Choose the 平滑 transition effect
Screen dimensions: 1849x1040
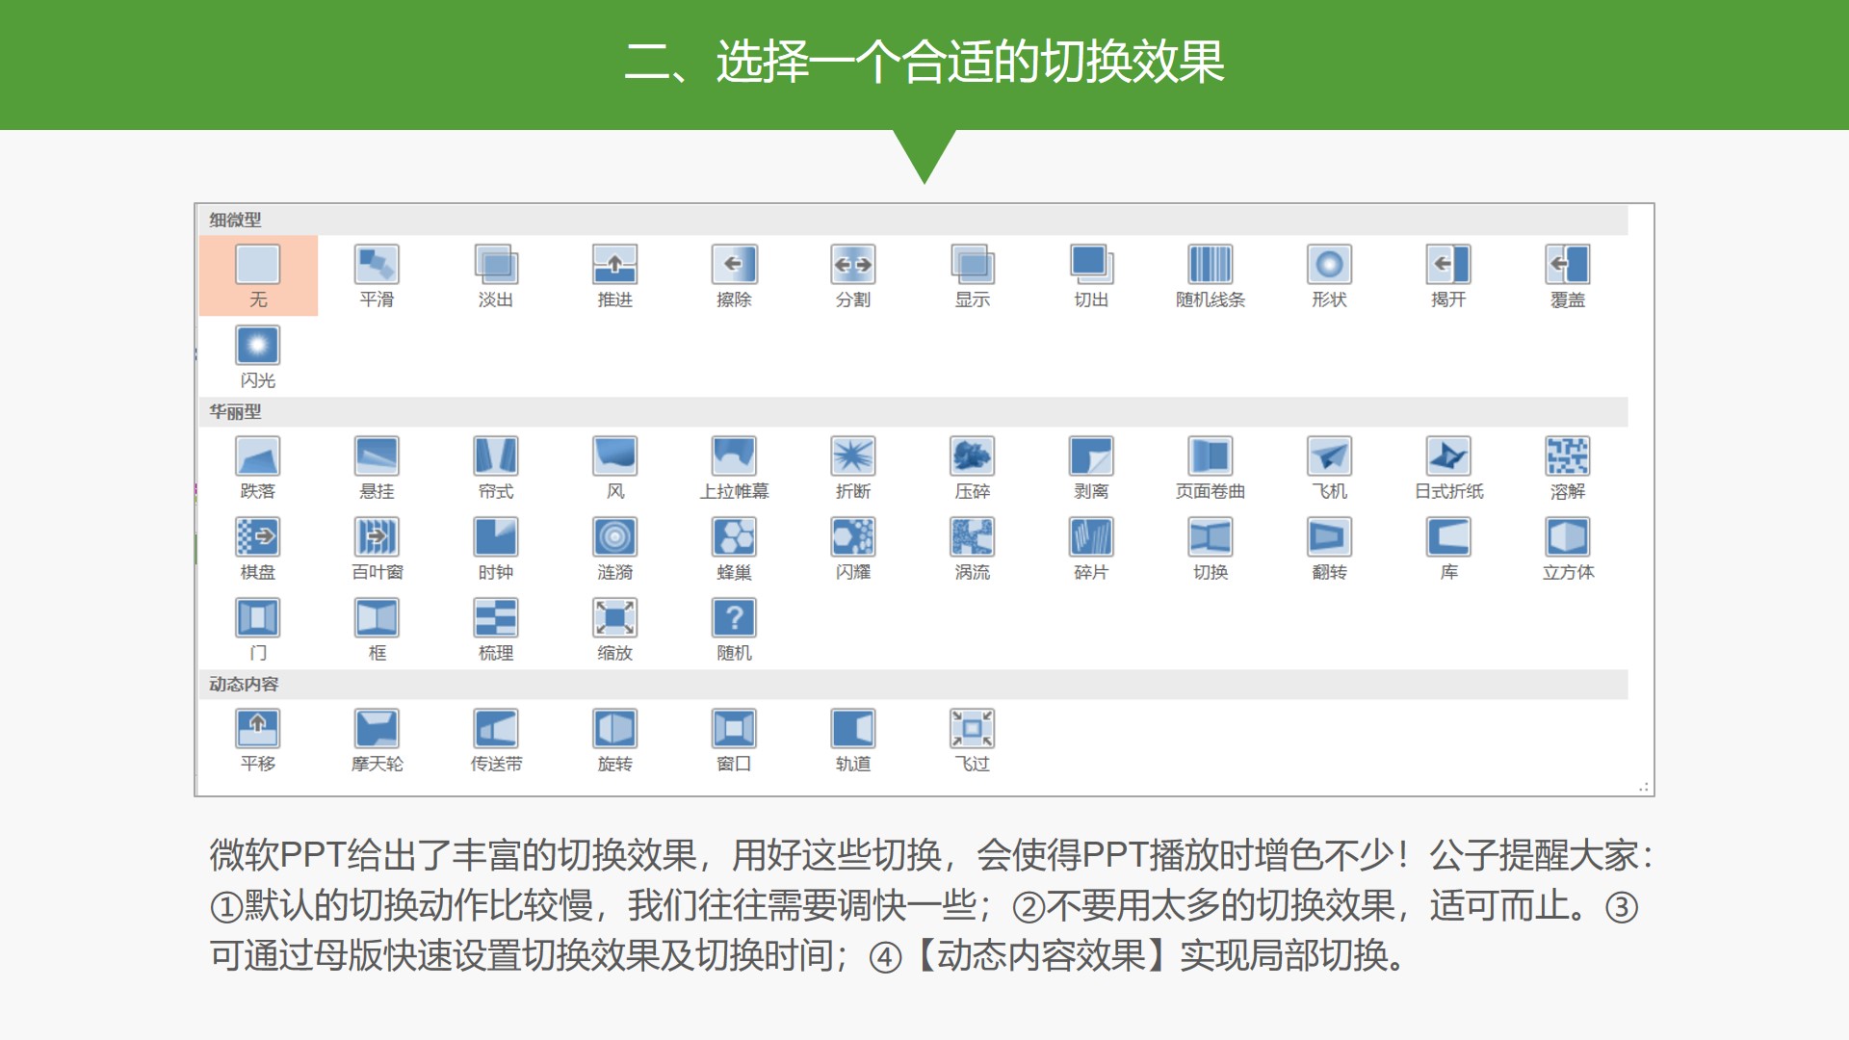[x=377, y=275]
